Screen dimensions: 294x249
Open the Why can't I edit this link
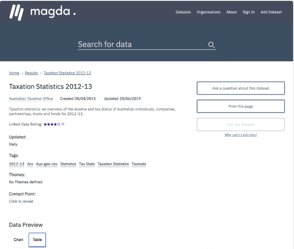pyautogui.click(x=240, y=135)
